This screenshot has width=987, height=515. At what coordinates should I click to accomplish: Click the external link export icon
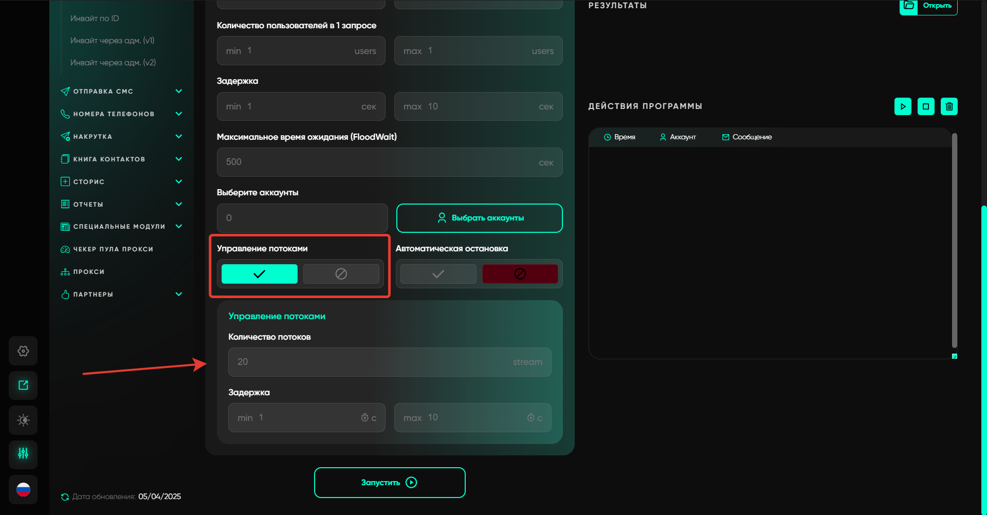[23, 385]
